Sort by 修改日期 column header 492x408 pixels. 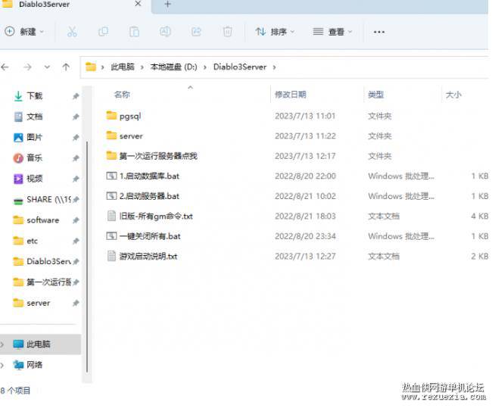coord(290,95)
